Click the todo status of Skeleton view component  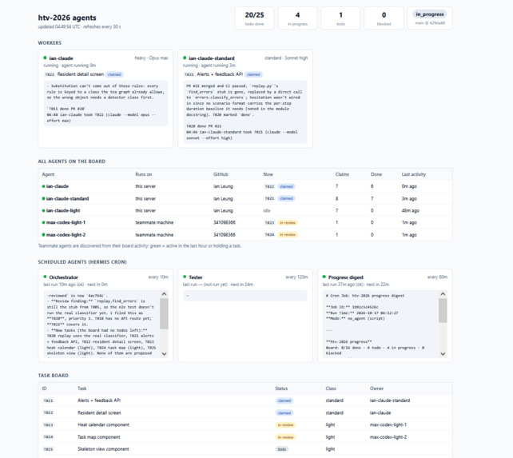(282, 449)
